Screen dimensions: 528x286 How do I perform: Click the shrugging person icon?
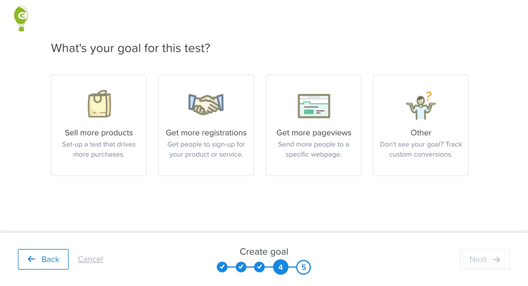coord(421,106)
